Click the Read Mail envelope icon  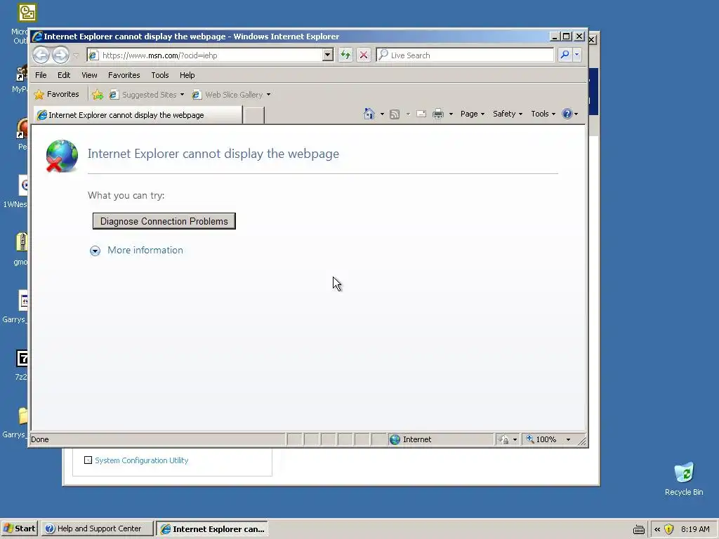coord(421,114)
